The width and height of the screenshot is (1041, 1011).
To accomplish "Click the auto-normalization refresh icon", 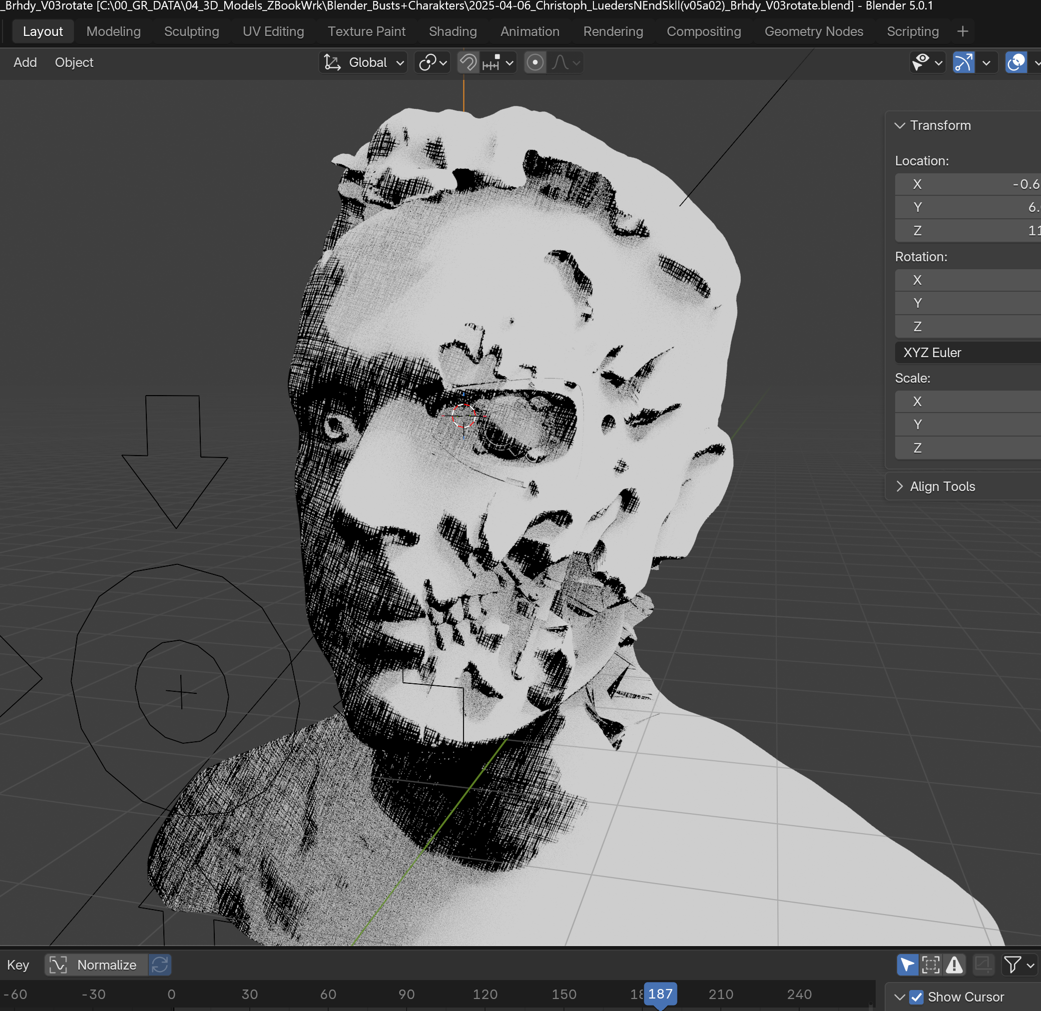I will click(x=159, y=965).
